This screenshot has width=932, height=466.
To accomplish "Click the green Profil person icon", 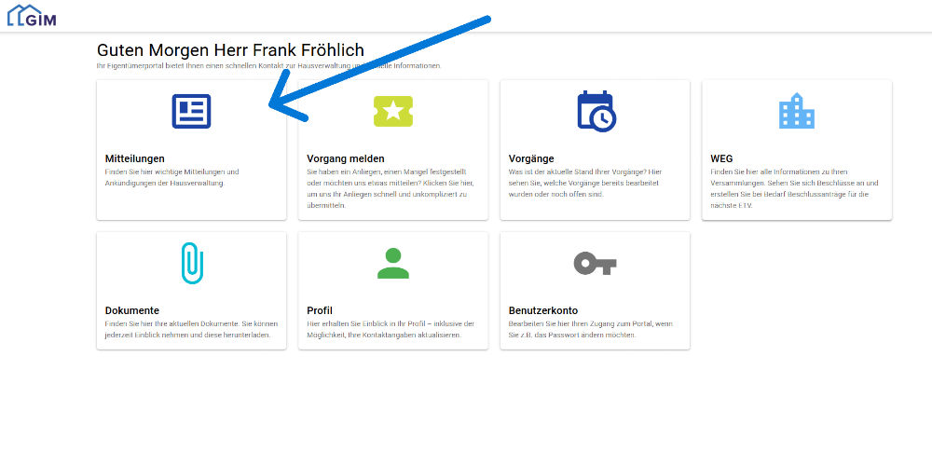I will pos(393,264).
